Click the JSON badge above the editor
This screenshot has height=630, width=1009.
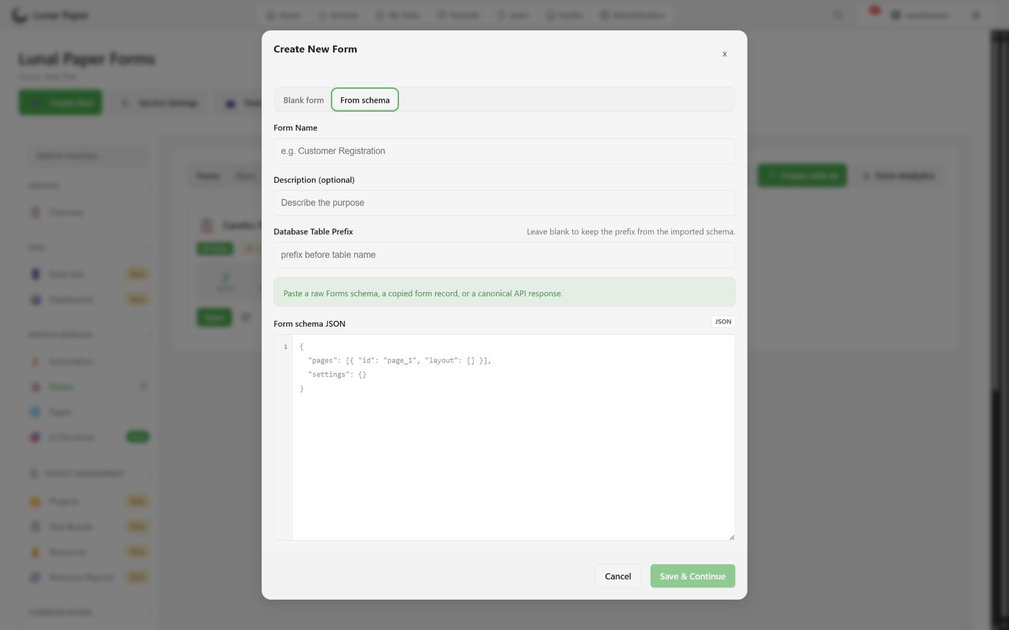pos(723,321)
